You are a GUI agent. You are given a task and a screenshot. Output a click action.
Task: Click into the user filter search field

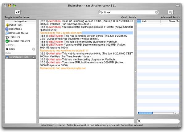(158, 121)
